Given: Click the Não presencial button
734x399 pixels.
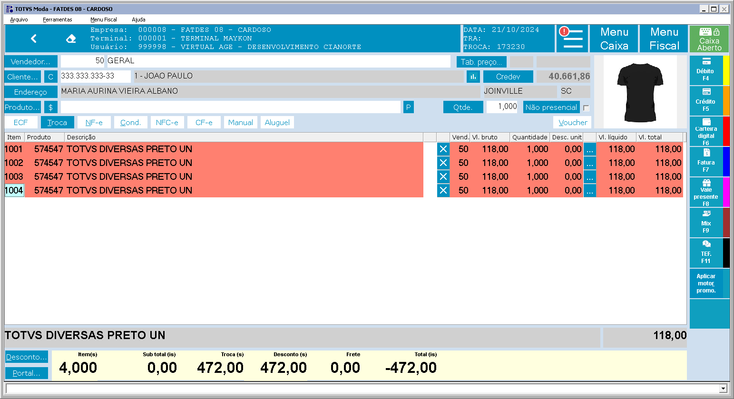Looking at the screenshot, I should click(551, 107).
